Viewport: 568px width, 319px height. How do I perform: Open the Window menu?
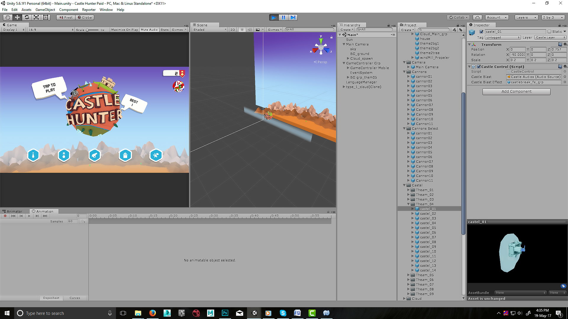click(106, 10)
